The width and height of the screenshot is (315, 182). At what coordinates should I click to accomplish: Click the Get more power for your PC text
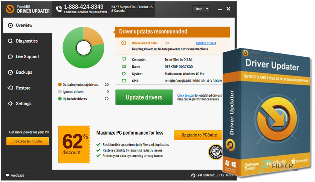[x=29, y=132]
